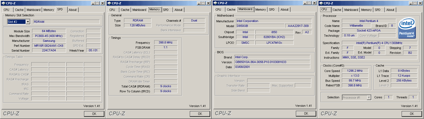Open About tab in SPD window
The width and height of the screenshot is (424, 119).
click(73, 10)
